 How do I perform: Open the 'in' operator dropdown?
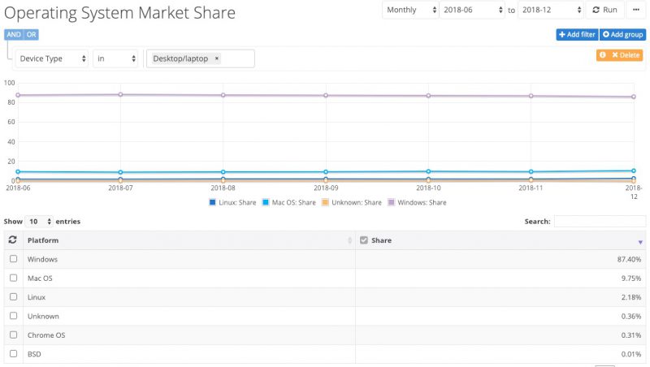115,58
